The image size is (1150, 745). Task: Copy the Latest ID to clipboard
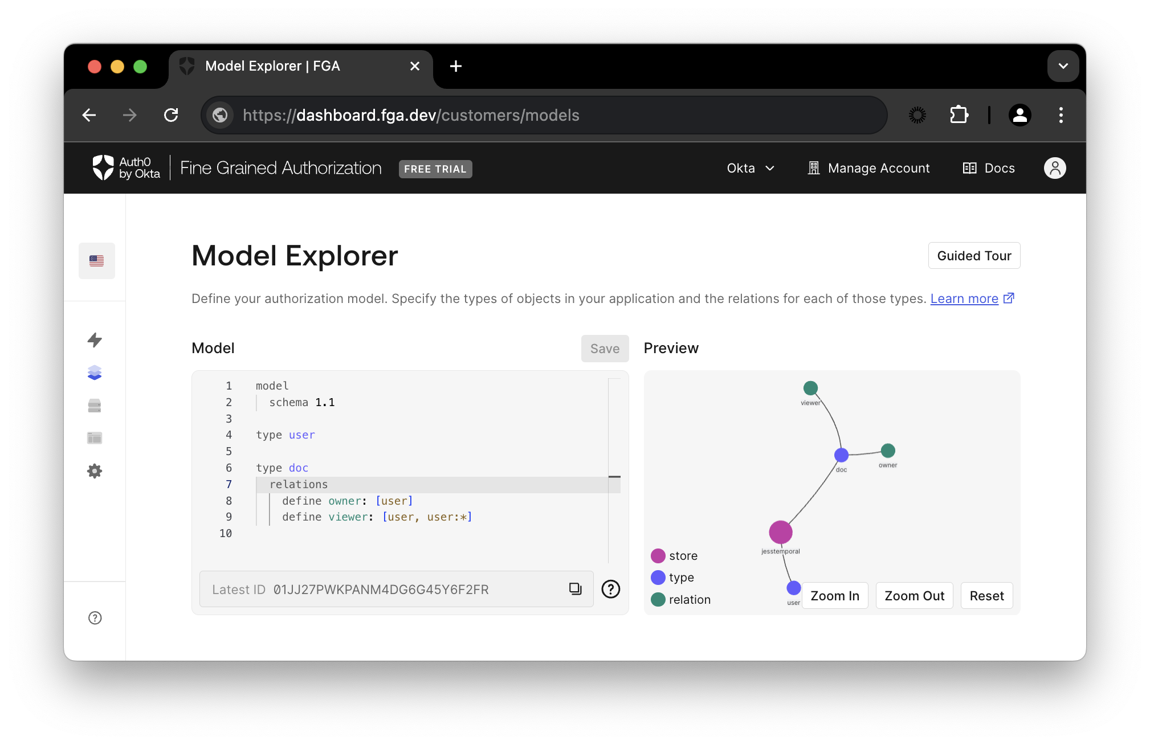(576, 589)
